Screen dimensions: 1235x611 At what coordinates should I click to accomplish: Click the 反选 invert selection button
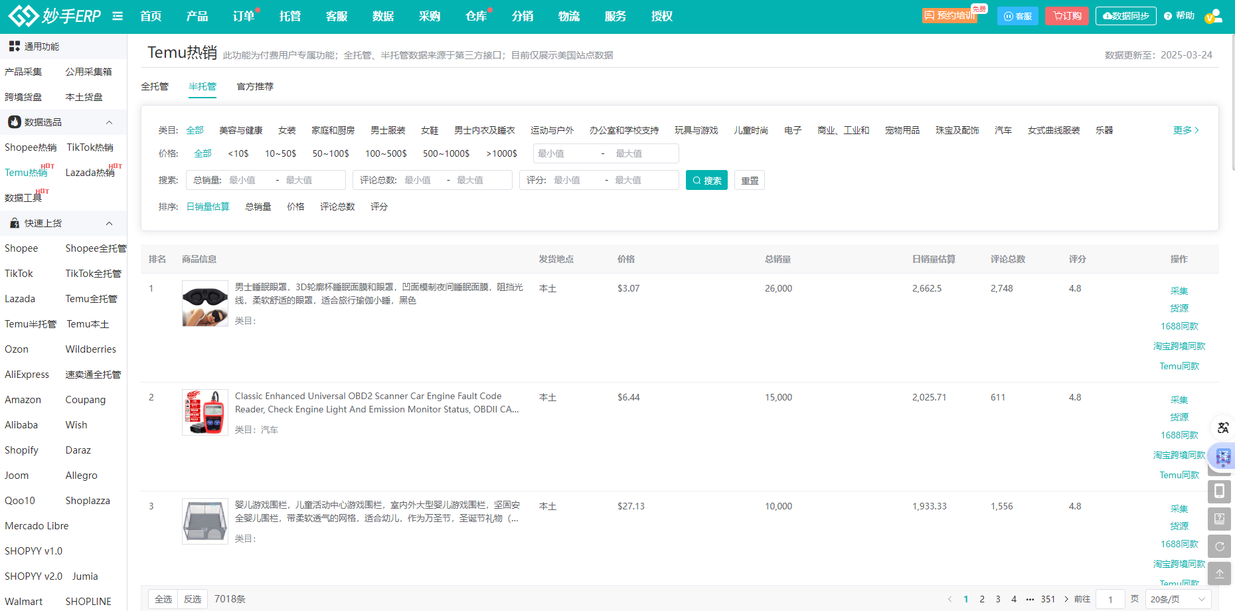(193, 599)
